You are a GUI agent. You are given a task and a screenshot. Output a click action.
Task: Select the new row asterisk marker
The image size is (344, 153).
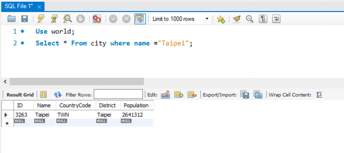pyautogui.click(x=7, y=123)
